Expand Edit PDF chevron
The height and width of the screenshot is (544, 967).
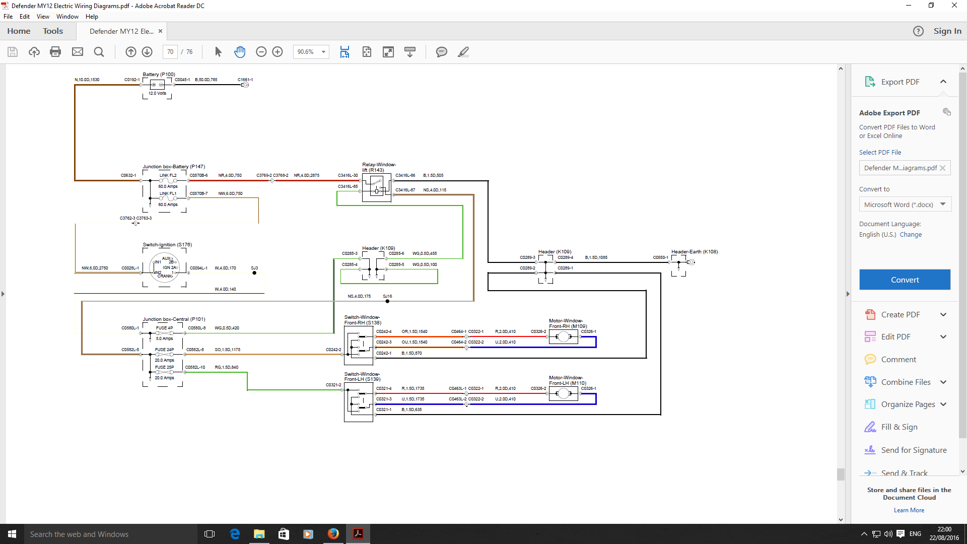943,337
